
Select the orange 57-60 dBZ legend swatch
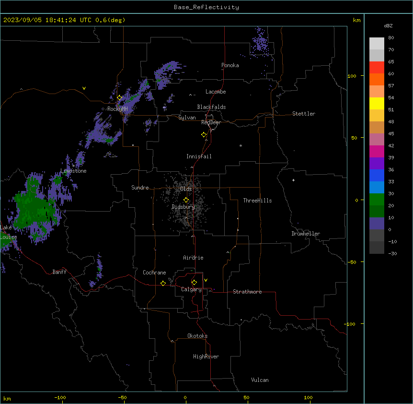[377, 79]
